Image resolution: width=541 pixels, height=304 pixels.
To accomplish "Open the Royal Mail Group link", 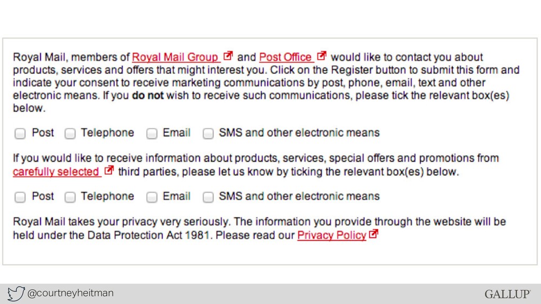I will tap(175, 57).
